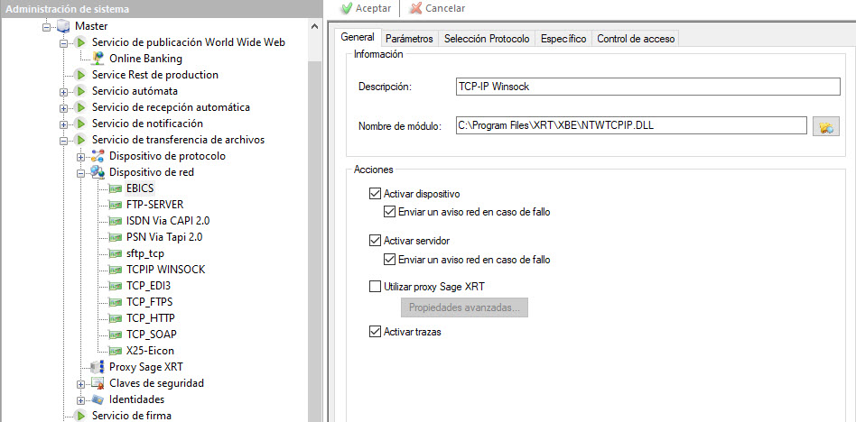Select TCP_HTTP in the device tree
Screen dimensions: 856x422
[x=151, y=318]
